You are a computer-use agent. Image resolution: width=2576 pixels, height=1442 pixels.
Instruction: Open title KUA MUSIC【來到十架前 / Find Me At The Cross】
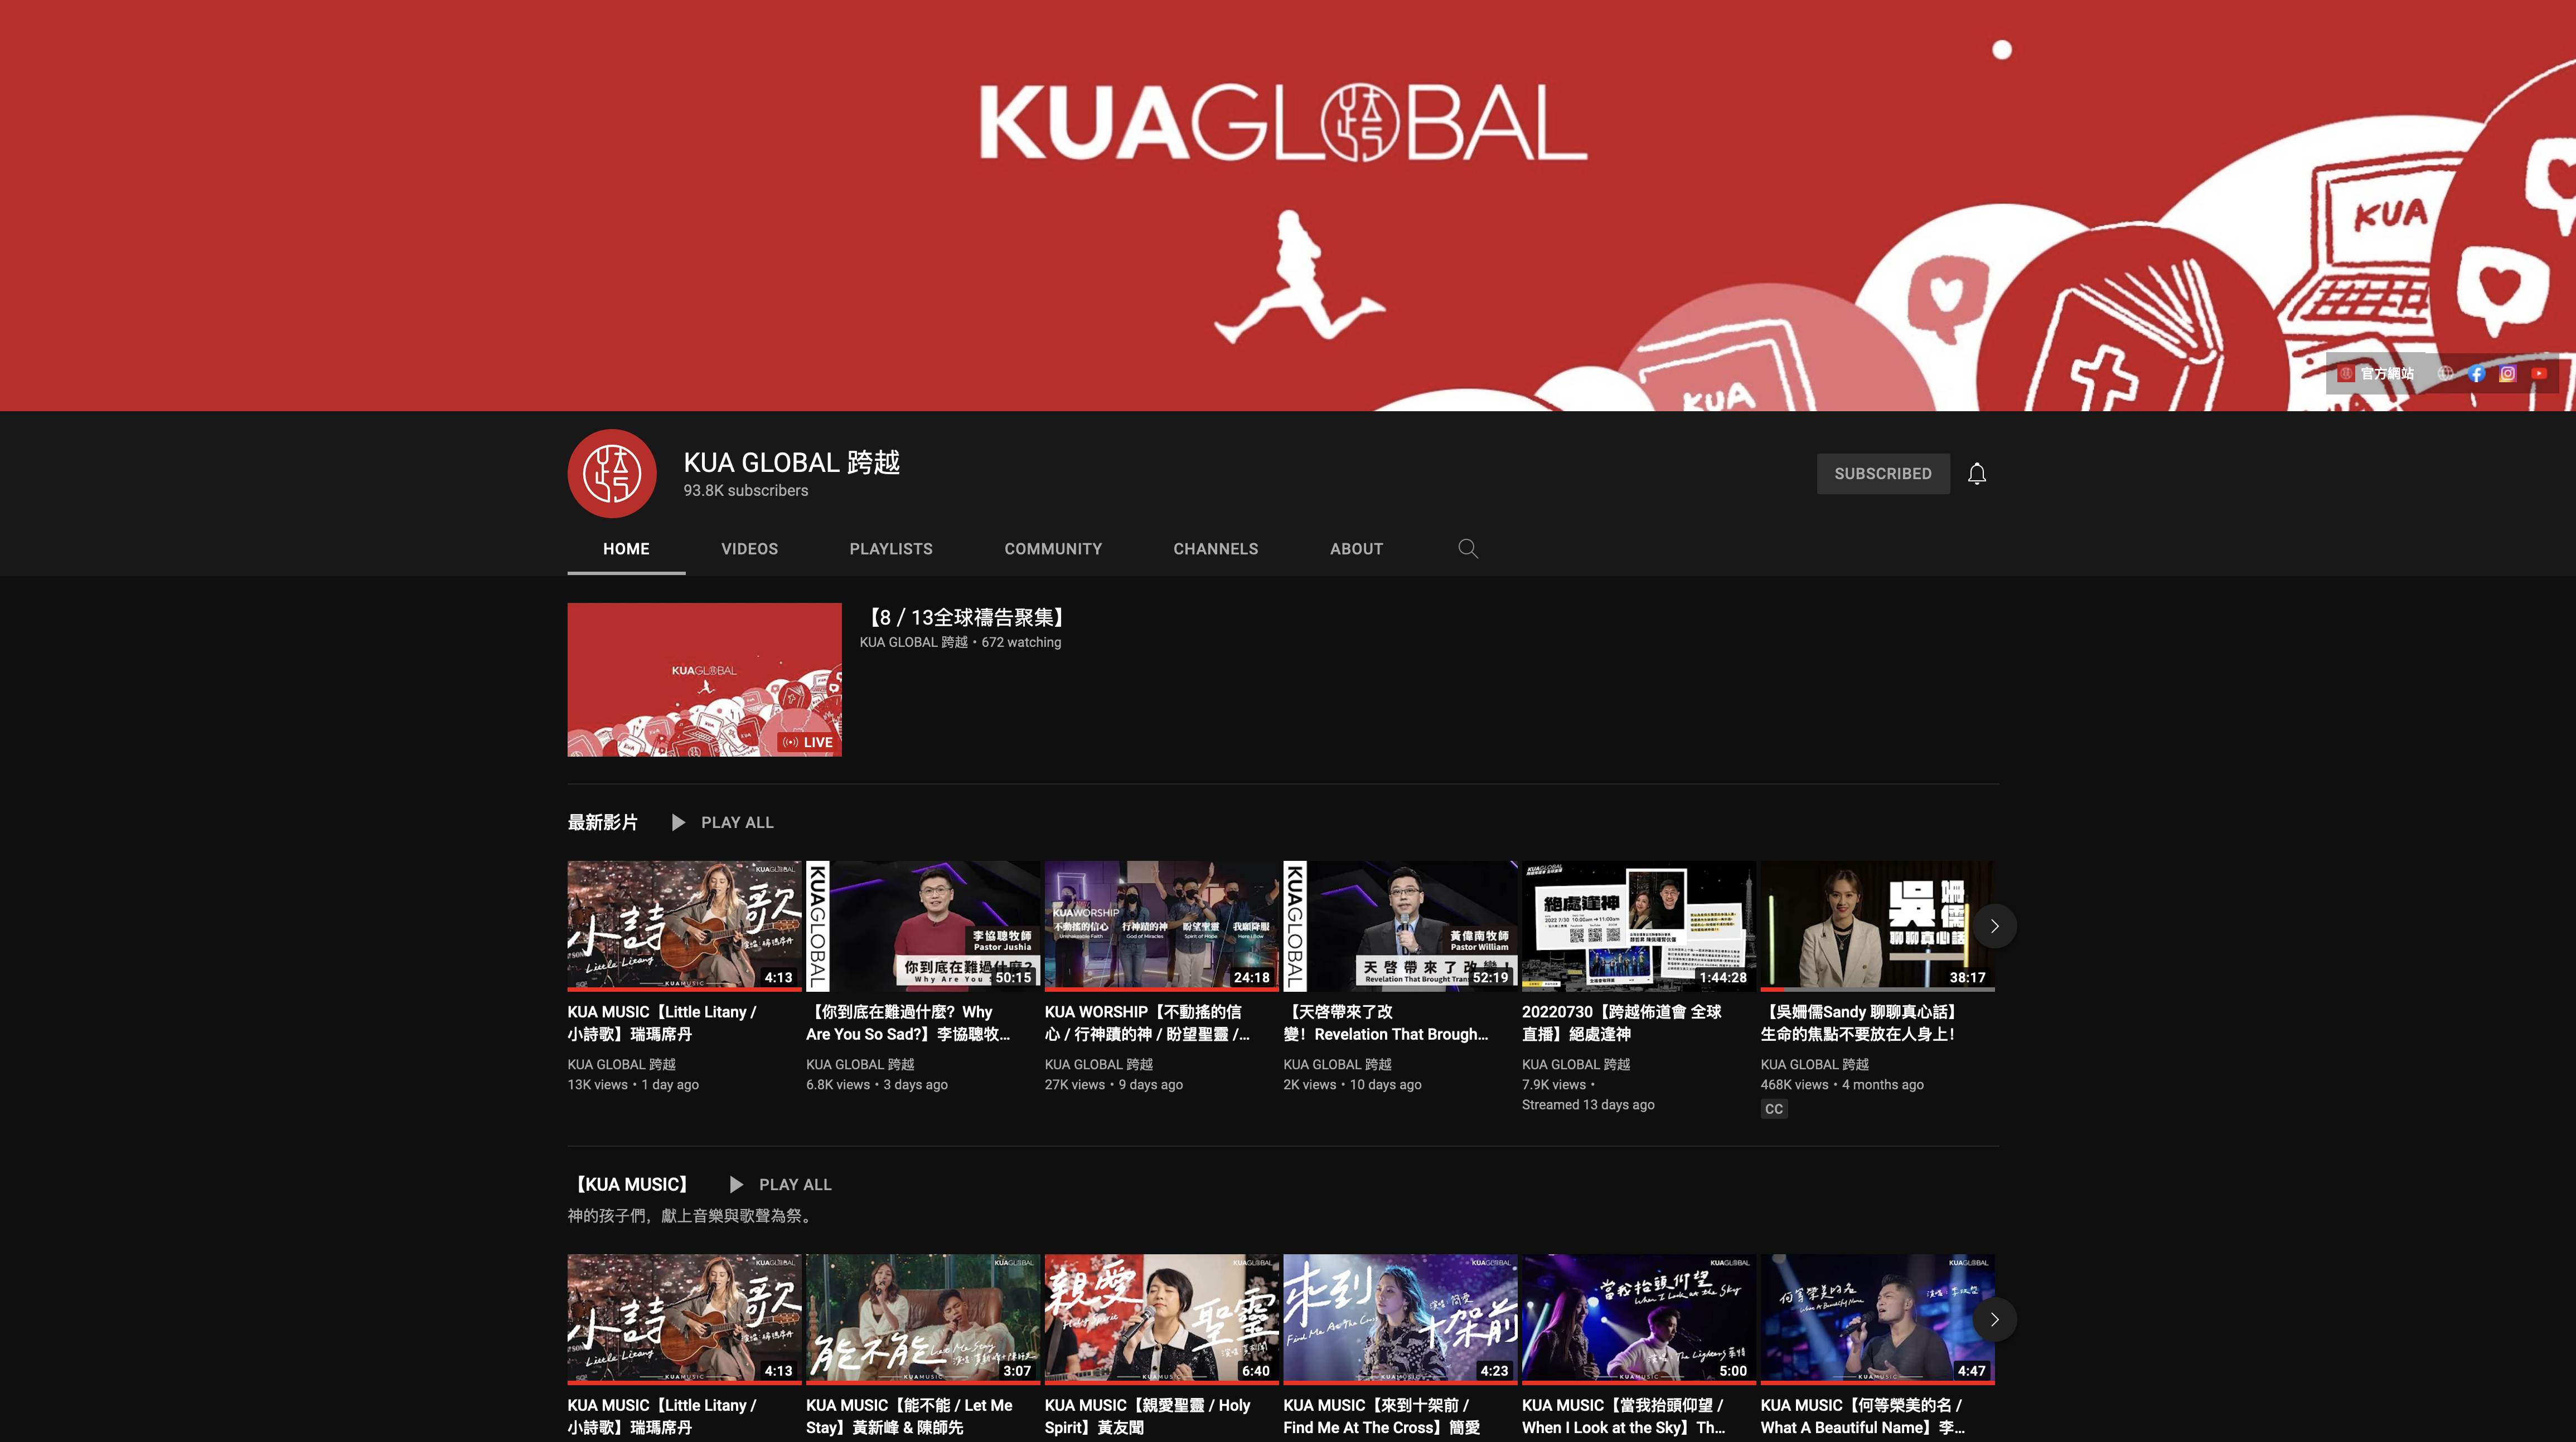(1382, 1417)
